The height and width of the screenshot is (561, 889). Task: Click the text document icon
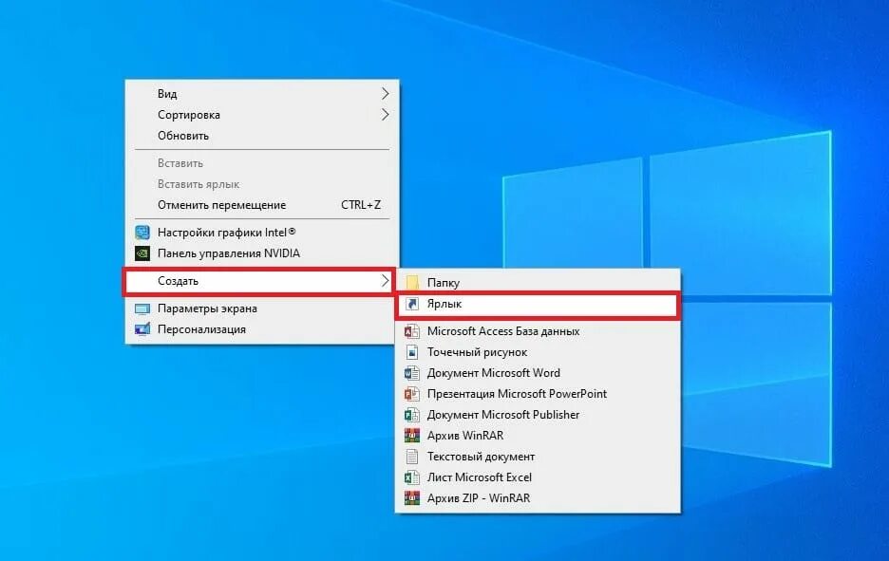[x=412, y=457]
